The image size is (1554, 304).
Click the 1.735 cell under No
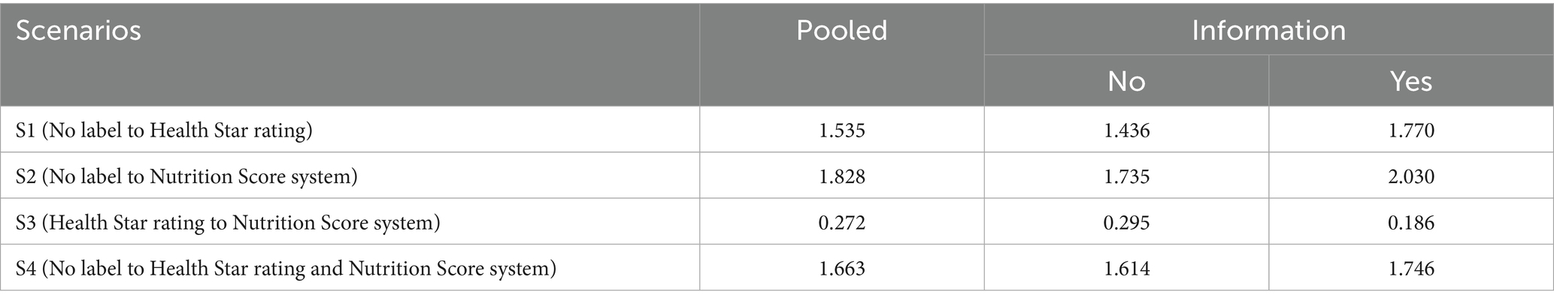click(x=1126, y=176)
